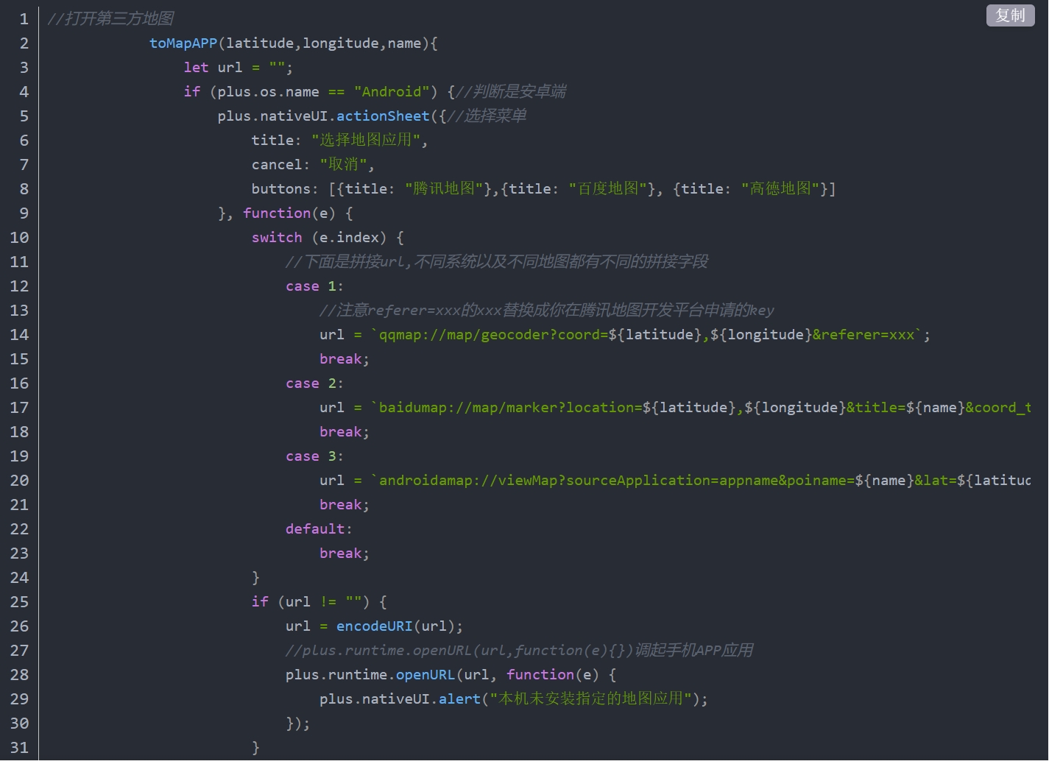1049x778 pixels.
Task: Click the comment //注意referer=xxx
Action: click(547, 310)
